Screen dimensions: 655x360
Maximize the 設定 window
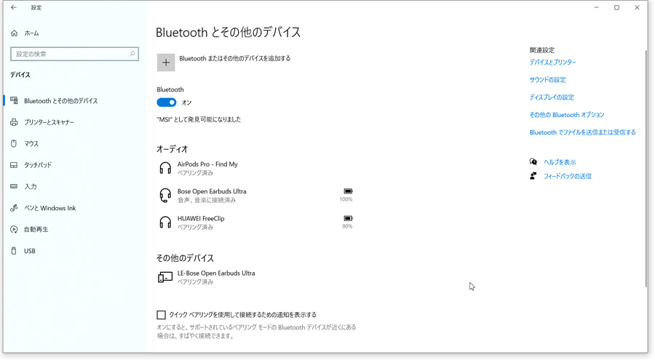(x=616, y=7)
